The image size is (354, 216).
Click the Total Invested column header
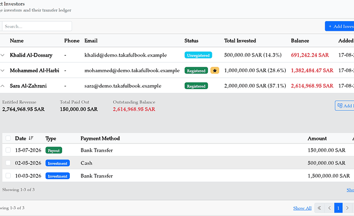tap(240, 41)
